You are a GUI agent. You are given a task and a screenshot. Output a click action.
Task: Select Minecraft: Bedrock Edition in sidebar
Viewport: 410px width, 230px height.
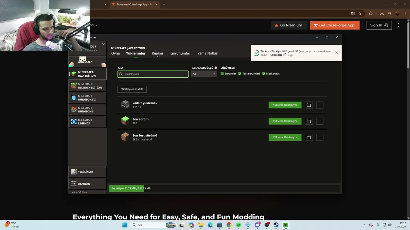[x=87, y=86]
